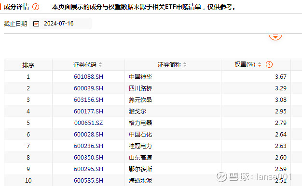Image resolution: width=302 pixels, height=186 pixels.
Task: Click the 截止日期 label
Action: click(15, 24)
